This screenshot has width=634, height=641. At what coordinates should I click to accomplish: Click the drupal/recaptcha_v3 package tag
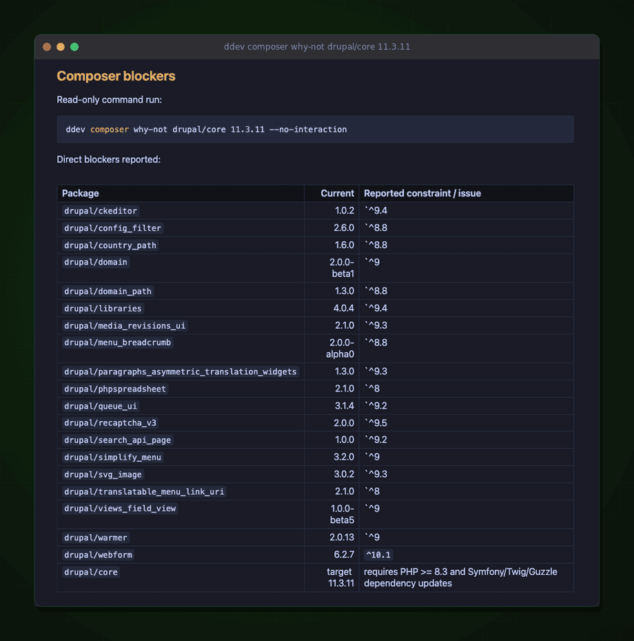(x=110, y=423)
